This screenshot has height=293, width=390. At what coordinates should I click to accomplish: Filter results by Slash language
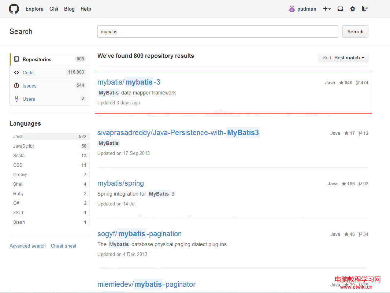[50, 222]
